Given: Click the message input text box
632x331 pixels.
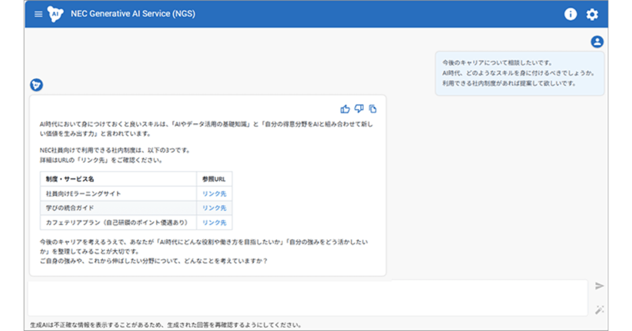Looking at the screenshot, I should coord(308,297).
